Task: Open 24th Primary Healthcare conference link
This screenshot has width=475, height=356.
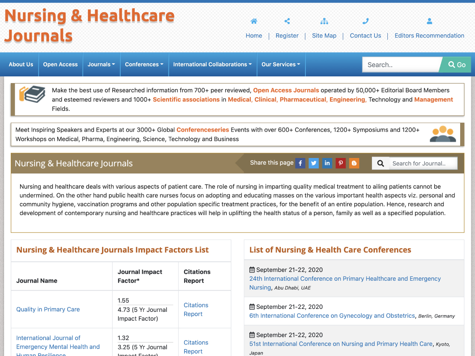Action: pyautogui.click(x=345, y=283)
